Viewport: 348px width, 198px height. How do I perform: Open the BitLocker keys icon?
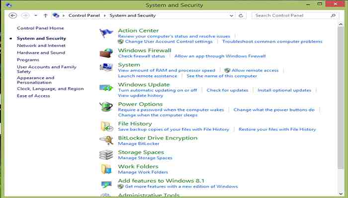click(106, 140)
